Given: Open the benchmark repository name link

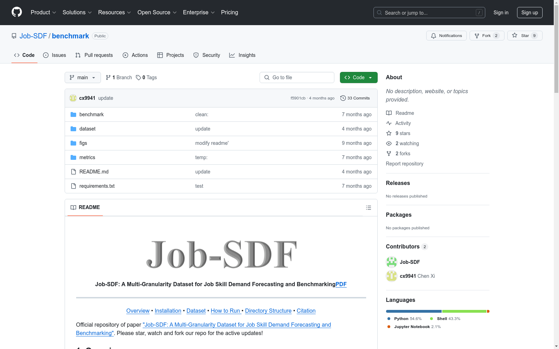Looking at the screenshot, I should point(71,36).
